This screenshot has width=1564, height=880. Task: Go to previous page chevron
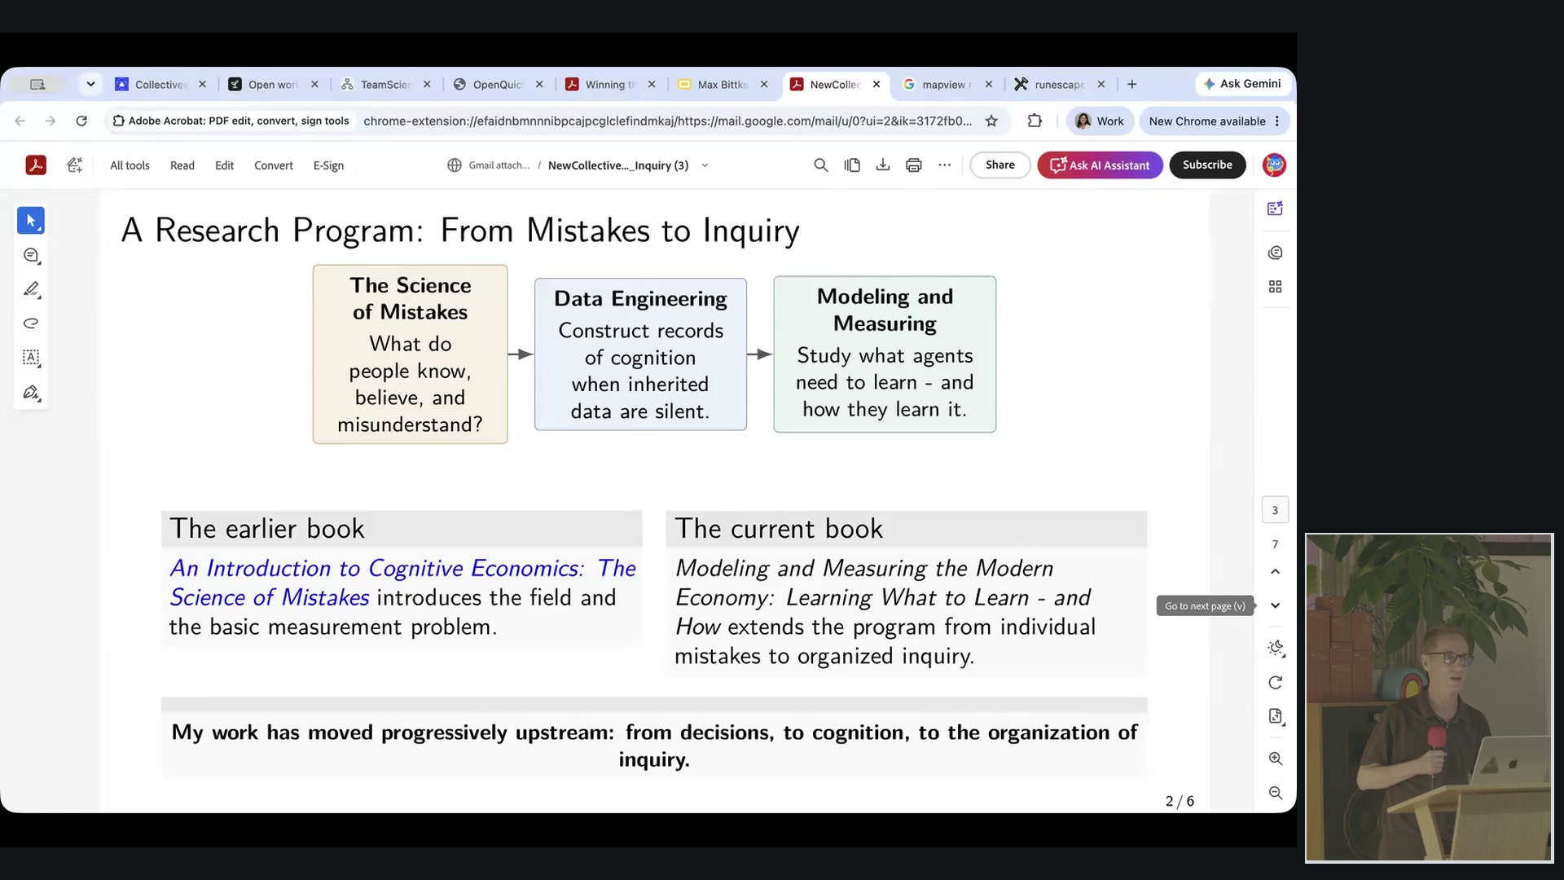point(1276,571)
